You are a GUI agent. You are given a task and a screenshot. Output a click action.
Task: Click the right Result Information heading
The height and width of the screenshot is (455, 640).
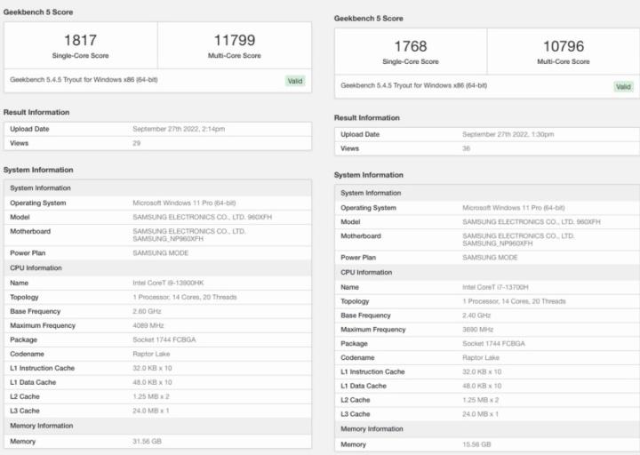coord(367,117)
